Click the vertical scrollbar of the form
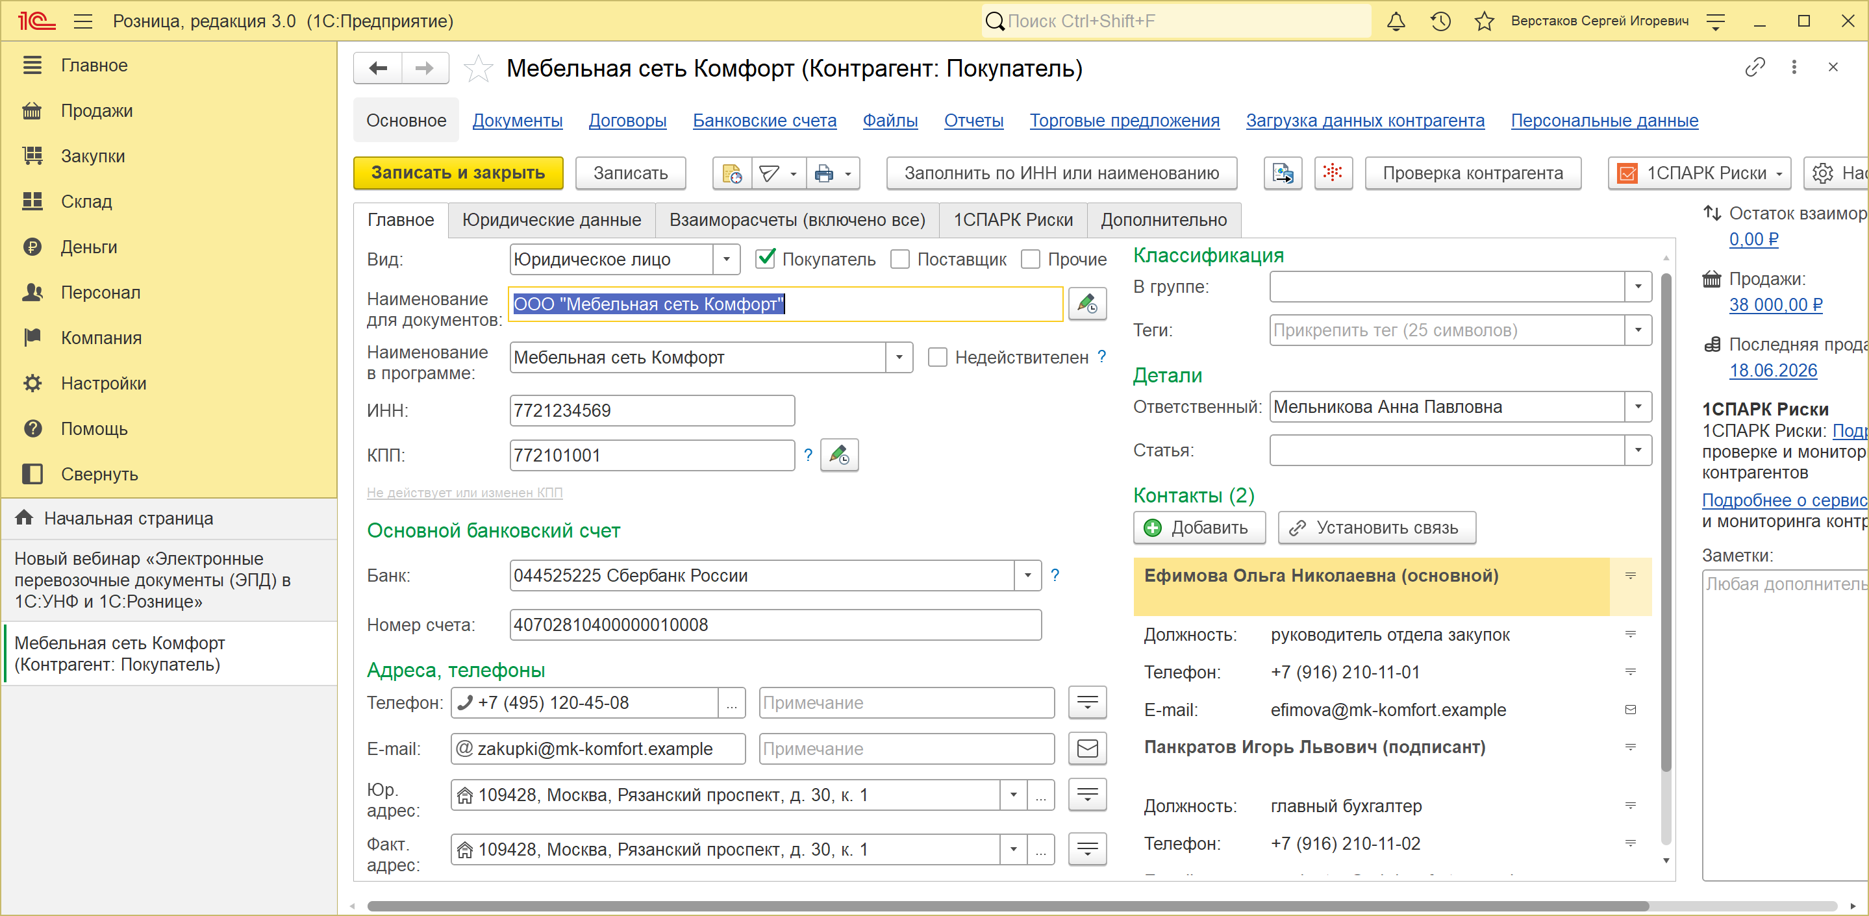The image size is (1869, 916). pyautogui.click(x=1666, y=522)
